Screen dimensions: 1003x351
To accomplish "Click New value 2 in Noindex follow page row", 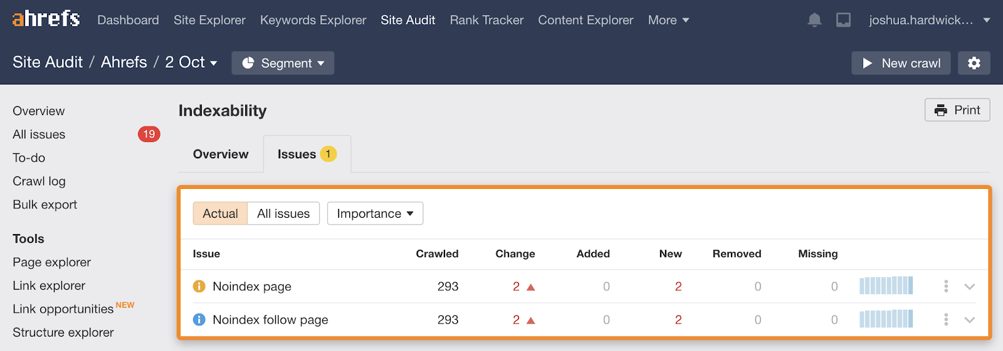I will click(x=678, y=320).
